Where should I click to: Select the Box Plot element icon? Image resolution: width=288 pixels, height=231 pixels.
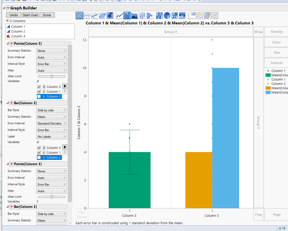(142, 15)
